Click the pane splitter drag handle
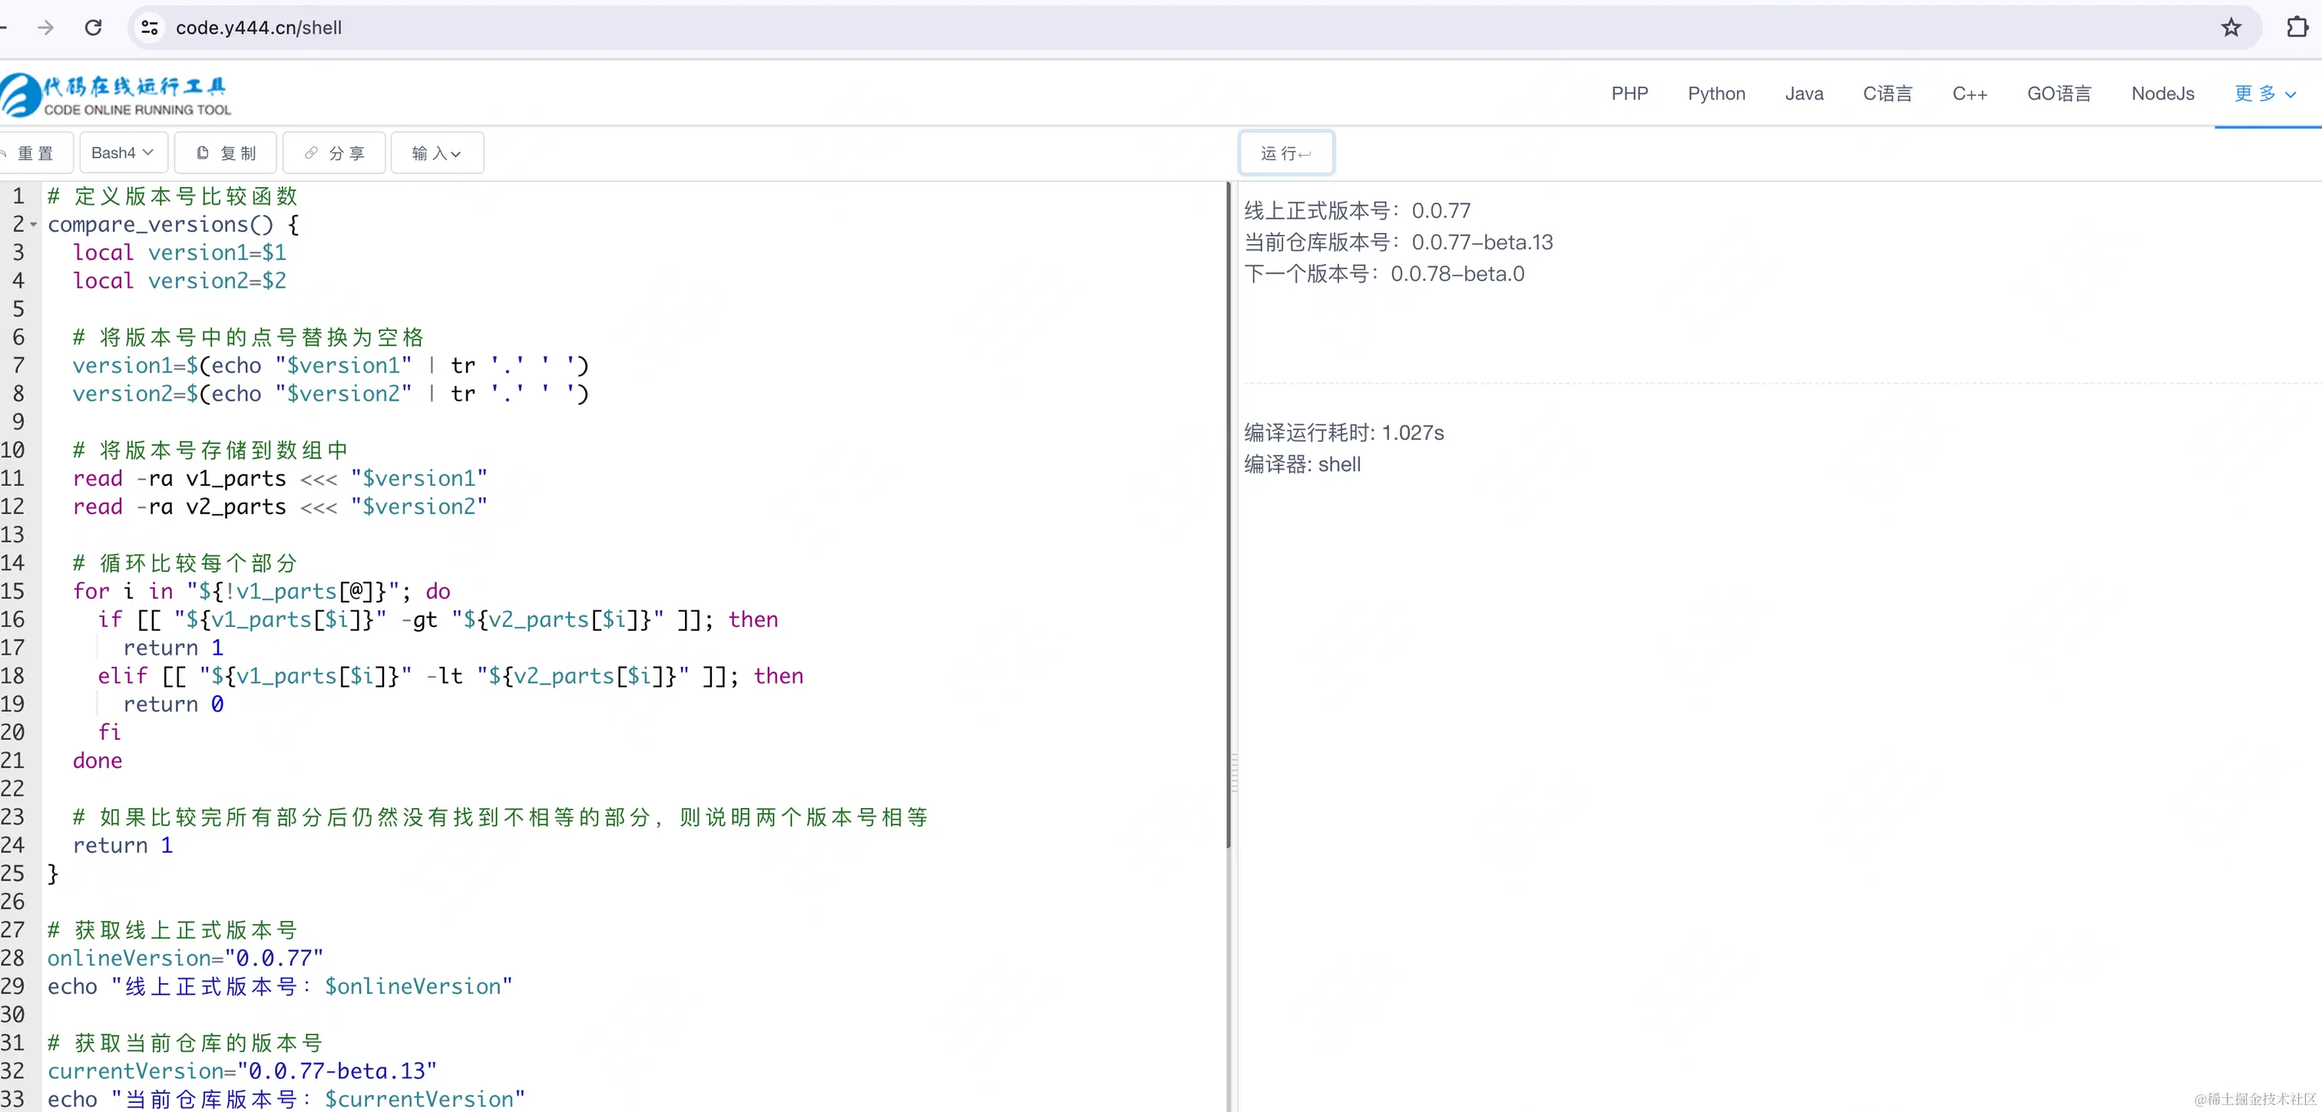Image resolution: width=2322 pixels, height=1112 pixels. click(1233, 773)
